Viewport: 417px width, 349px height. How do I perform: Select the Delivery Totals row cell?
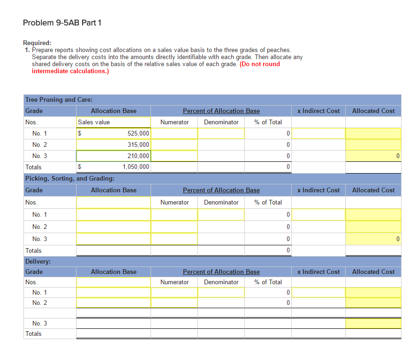49,334
